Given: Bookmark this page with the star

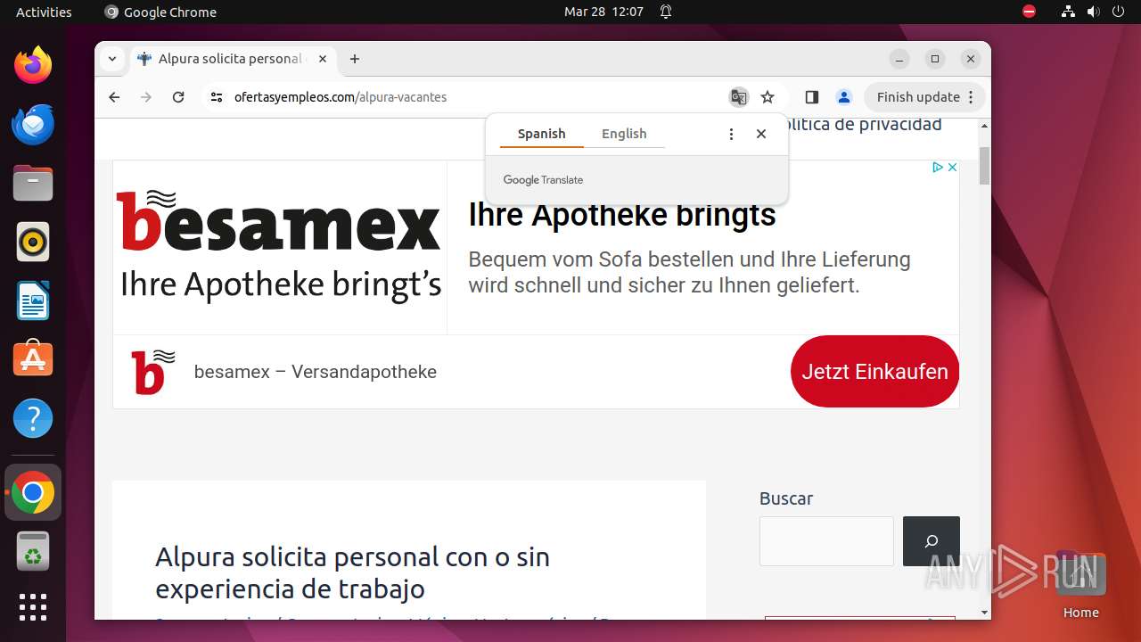Looking at the screenshot, I should [768, 97].
